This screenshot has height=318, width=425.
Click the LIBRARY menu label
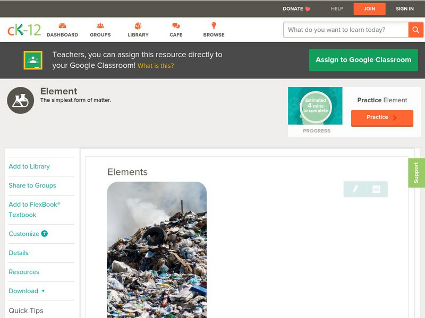[138, 35]
